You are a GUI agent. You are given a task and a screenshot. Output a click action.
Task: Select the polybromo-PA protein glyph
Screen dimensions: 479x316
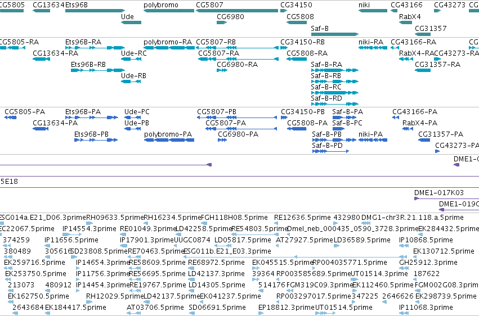pos(169,140)
